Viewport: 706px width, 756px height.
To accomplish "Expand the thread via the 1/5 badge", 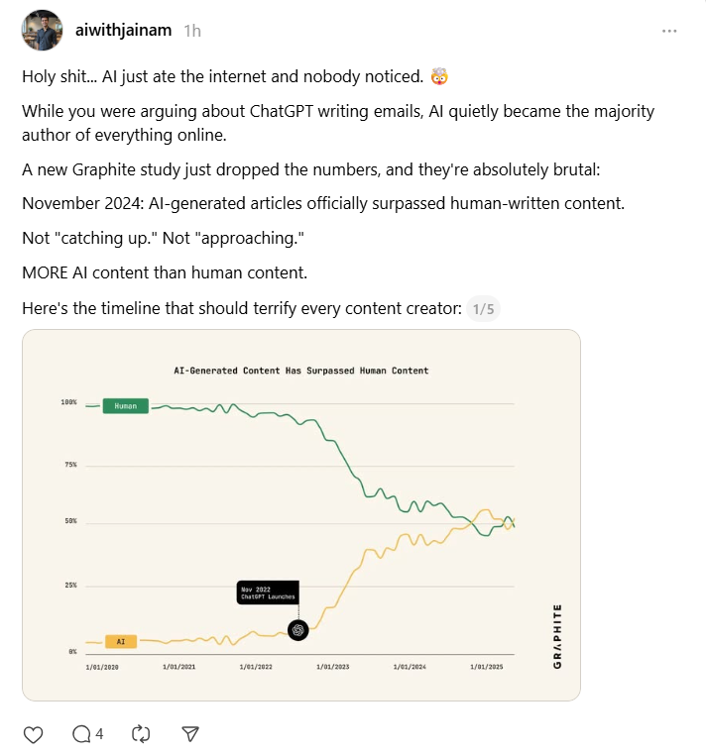I will [483, 309].
